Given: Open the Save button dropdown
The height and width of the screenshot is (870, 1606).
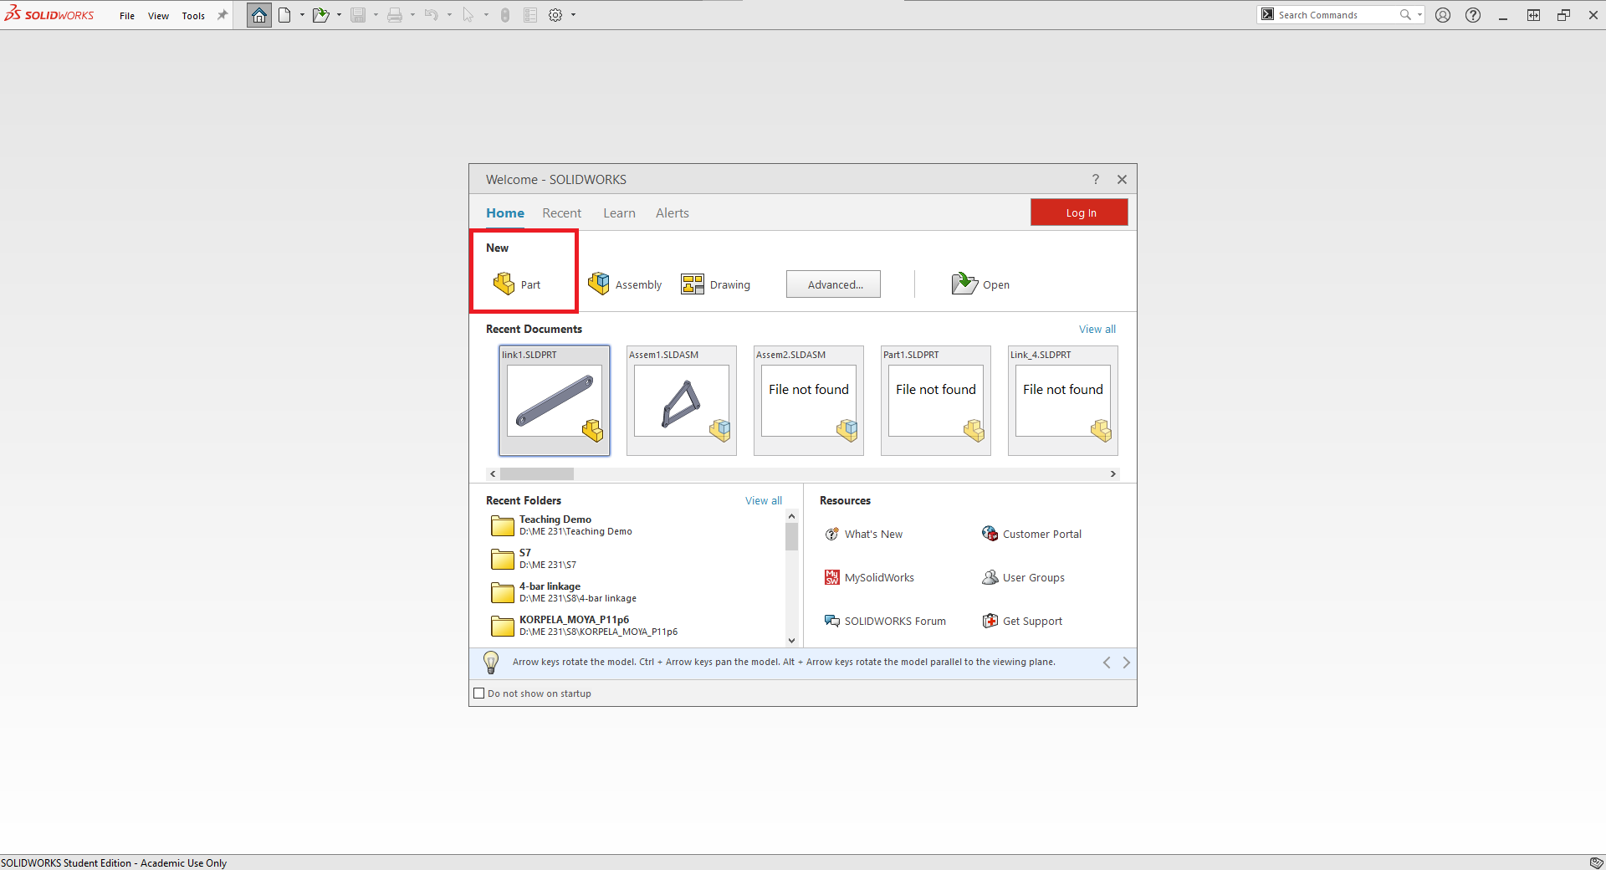Looking at the screenshot, I should pos(376,14).
